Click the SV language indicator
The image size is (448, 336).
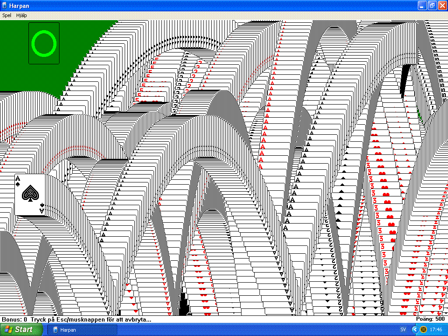(x=403, y=329)
